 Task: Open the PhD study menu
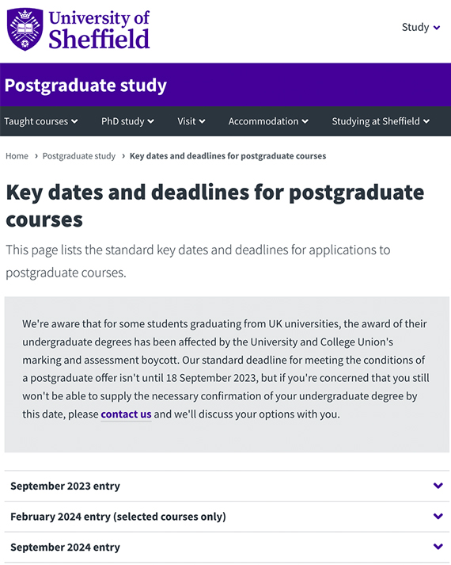pyautogui.click(x=127, y=121)
